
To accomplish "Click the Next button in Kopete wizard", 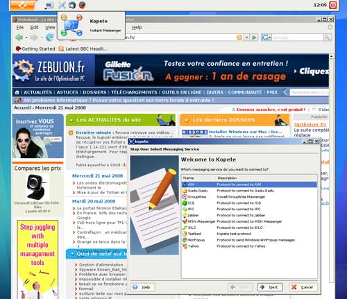I will pos(270,287).
